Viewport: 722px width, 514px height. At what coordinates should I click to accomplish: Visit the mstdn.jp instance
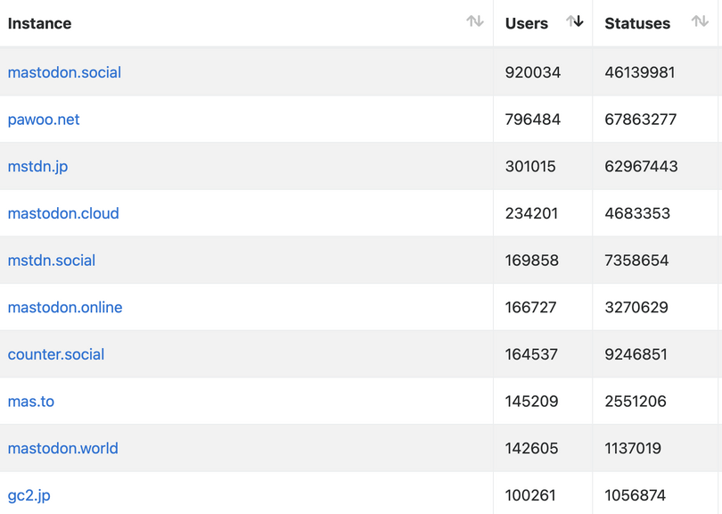pyautogui.click(x=37, y=166)
